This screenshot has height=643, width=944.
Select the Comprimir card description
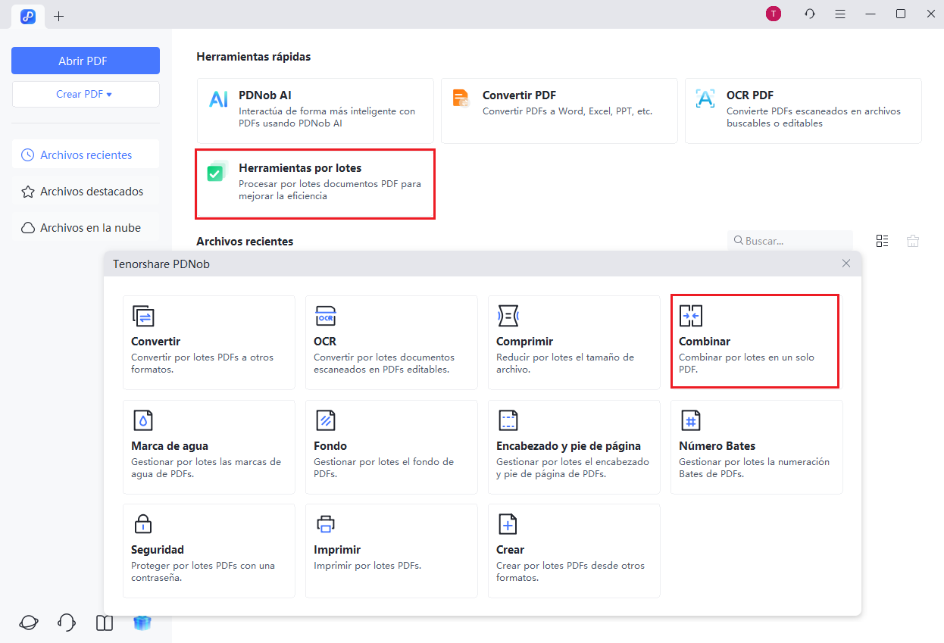565,363
